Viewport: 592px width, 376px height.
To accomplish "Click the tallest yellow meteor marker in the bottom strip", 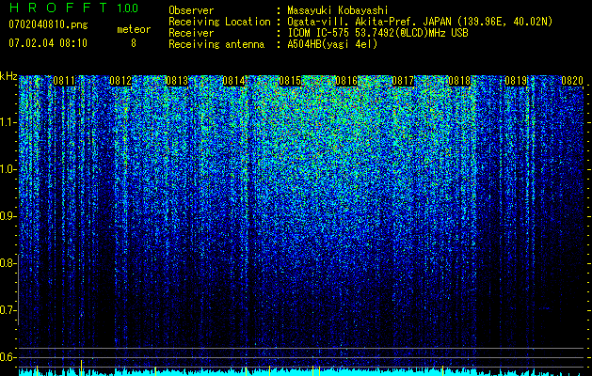I will (x=82, y=368).
